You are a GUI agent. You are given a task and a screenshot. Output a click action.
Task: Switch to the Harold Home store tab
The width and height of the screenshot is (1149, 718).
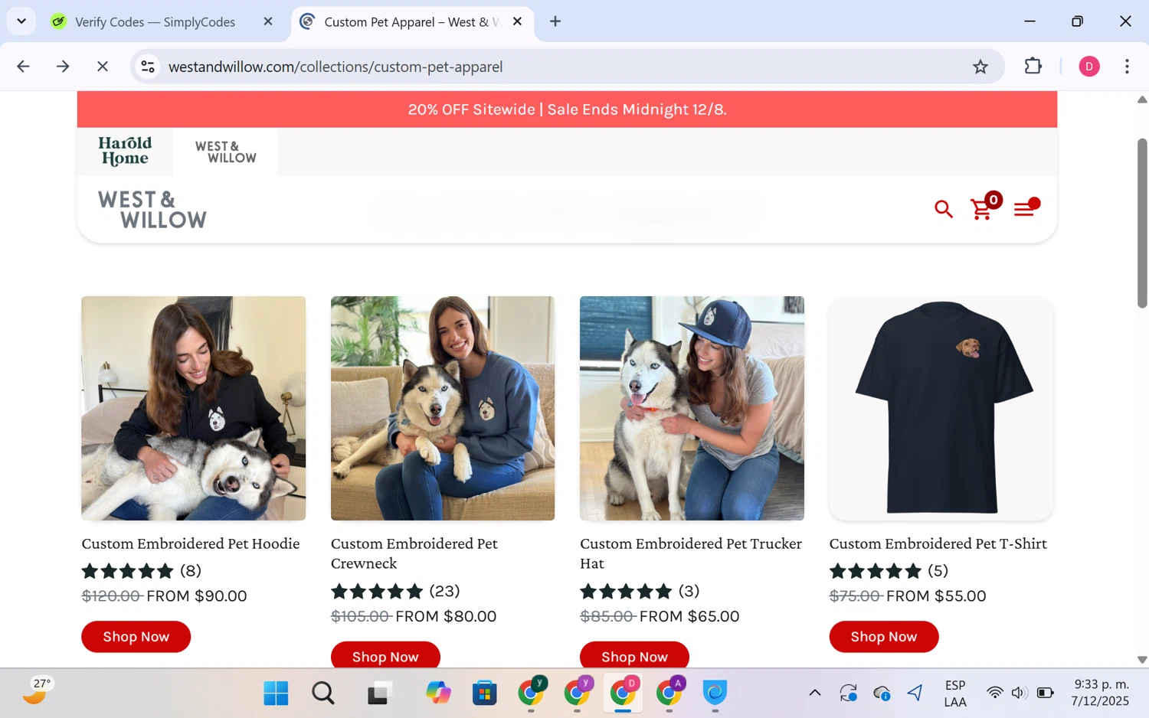click(x=125, y=151)
